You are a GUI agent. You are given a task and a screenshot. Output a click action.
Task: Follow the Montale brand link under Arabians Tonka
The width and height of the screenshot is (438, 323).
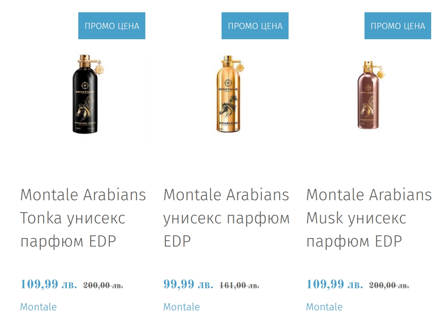point(38,307)
